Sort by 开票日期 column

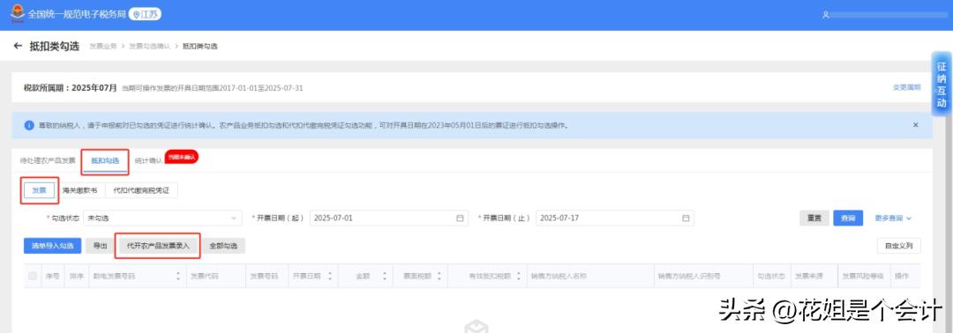[330, 276]
